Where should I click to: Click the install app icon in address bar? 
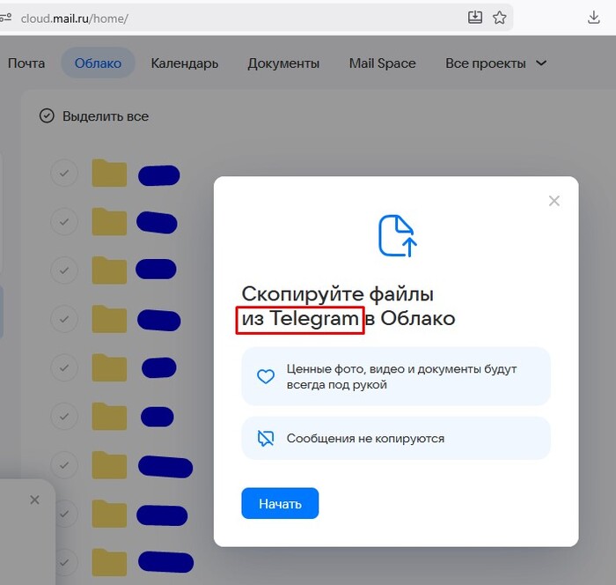[475, 18]
